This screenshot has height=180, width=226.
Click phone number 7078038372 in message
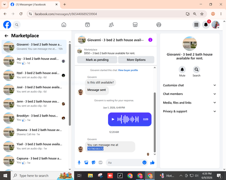95,148
